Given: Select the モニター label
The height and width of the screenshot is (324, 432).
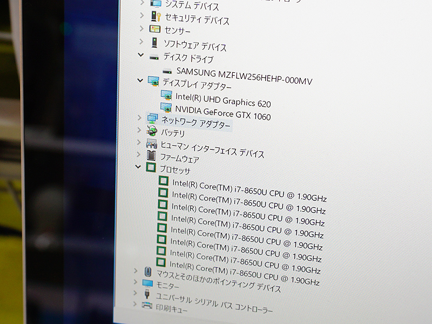Looking at the screenshot, I should (167, 285).
